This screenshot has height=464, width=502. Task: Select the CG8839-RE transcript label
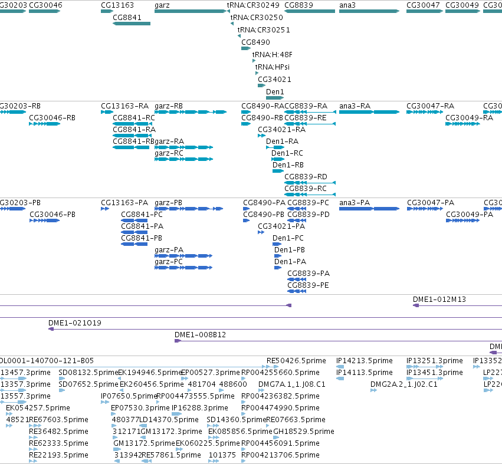pos(306,118)
